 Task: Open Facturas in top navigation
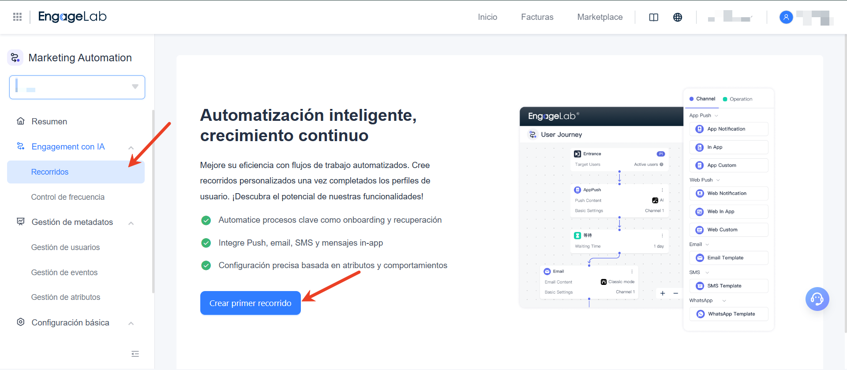pos(537,17)
